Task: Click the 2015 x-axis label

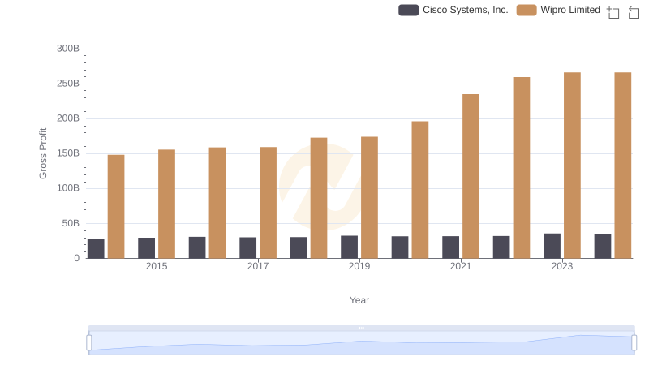Action: (x=157, y=266)
